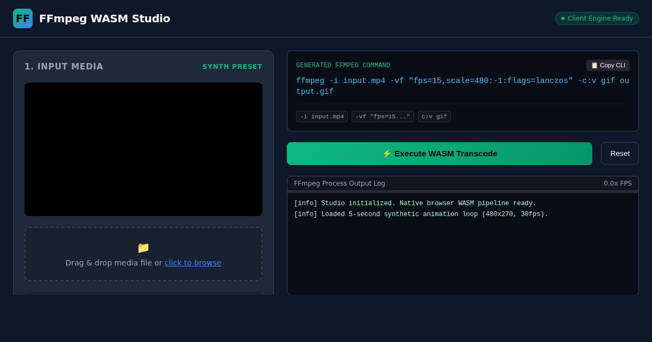Click the progress bar under the log header
This screenshot has height=342, width=652.
pyautogui.click(x=463, y=192)
